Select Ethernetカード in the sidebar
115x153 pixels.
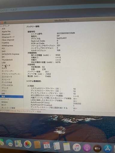[8, 37]
